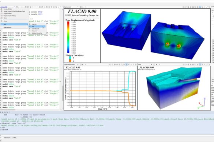Open the Stress plot pane title dropdown

point(151,64)
